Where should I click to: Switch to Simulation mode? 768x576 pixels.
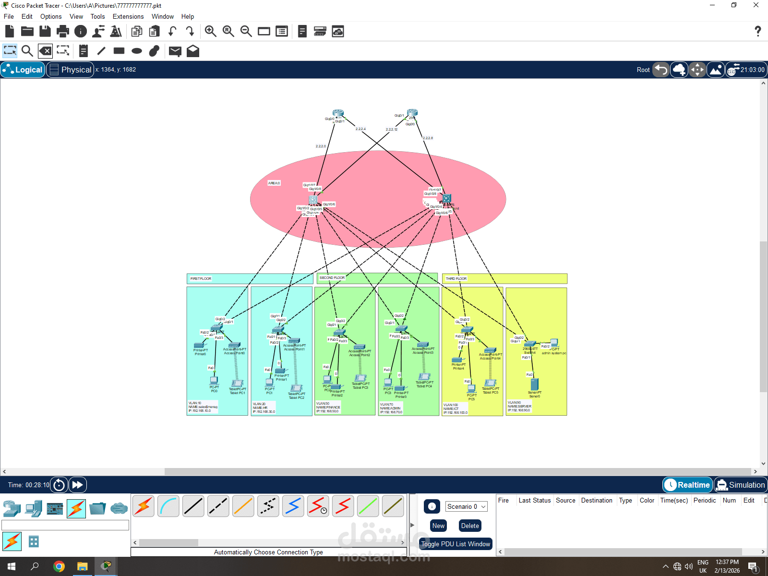point(740,485)
